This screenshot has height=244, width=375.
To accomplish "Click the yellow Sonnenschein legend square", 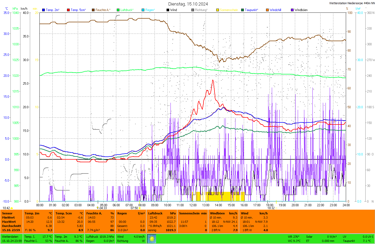I will pos(218,10).
